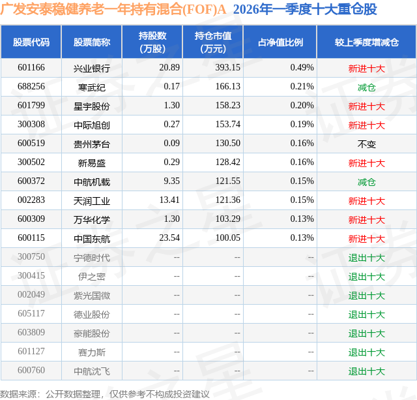Click the 较上季度增减仓 column header
This screenshot has height=400, width=417.
366,42
